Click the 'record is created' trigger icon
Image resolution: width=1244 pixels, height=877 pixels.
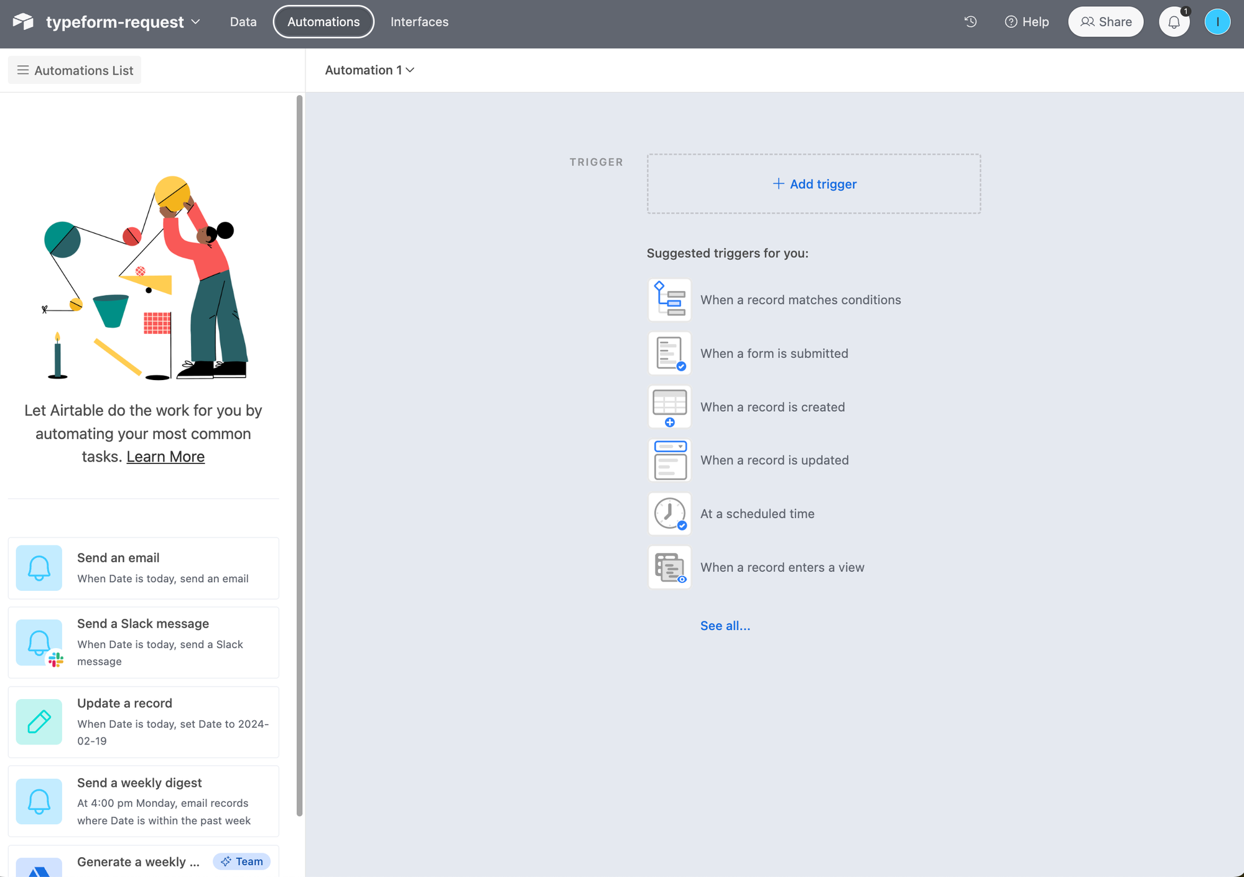(669, 407)
